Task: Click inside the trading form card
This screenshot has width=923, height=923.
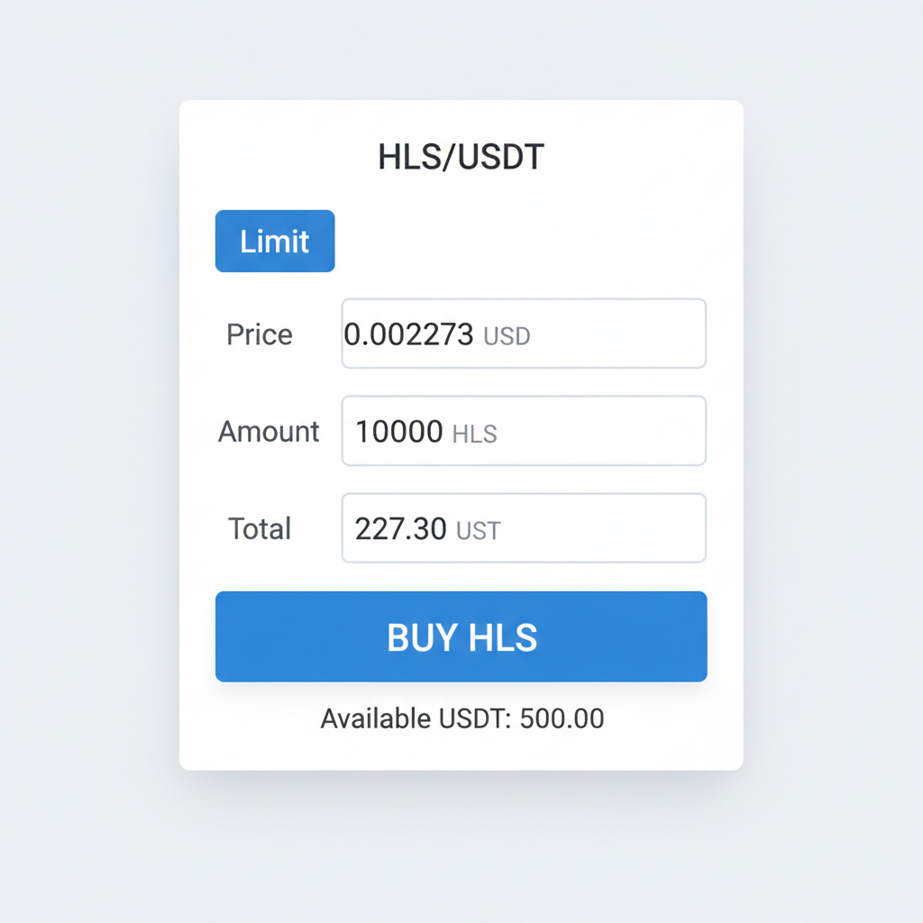Action: point(461,433)
